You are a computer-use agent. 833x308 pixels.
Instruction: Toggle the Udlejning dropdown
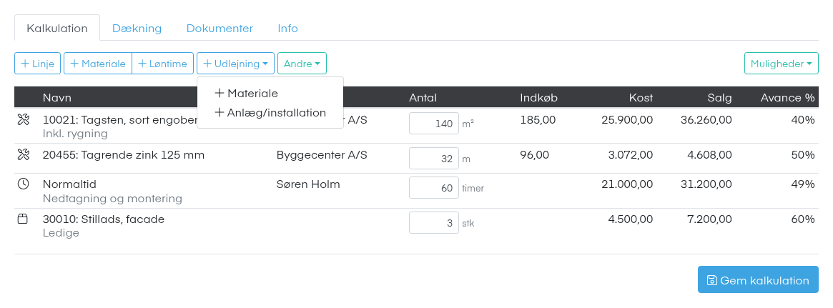(x=235, y=64)
